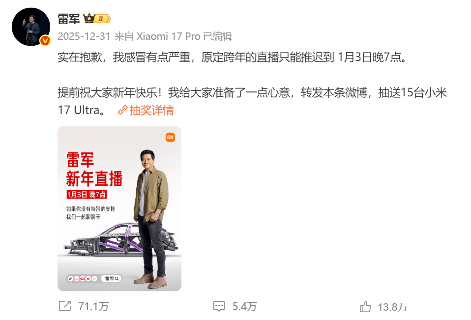Viewport: 471px width, 320px height.
Task: Click the crown membership level badge
Action: (x=97, y=19)
